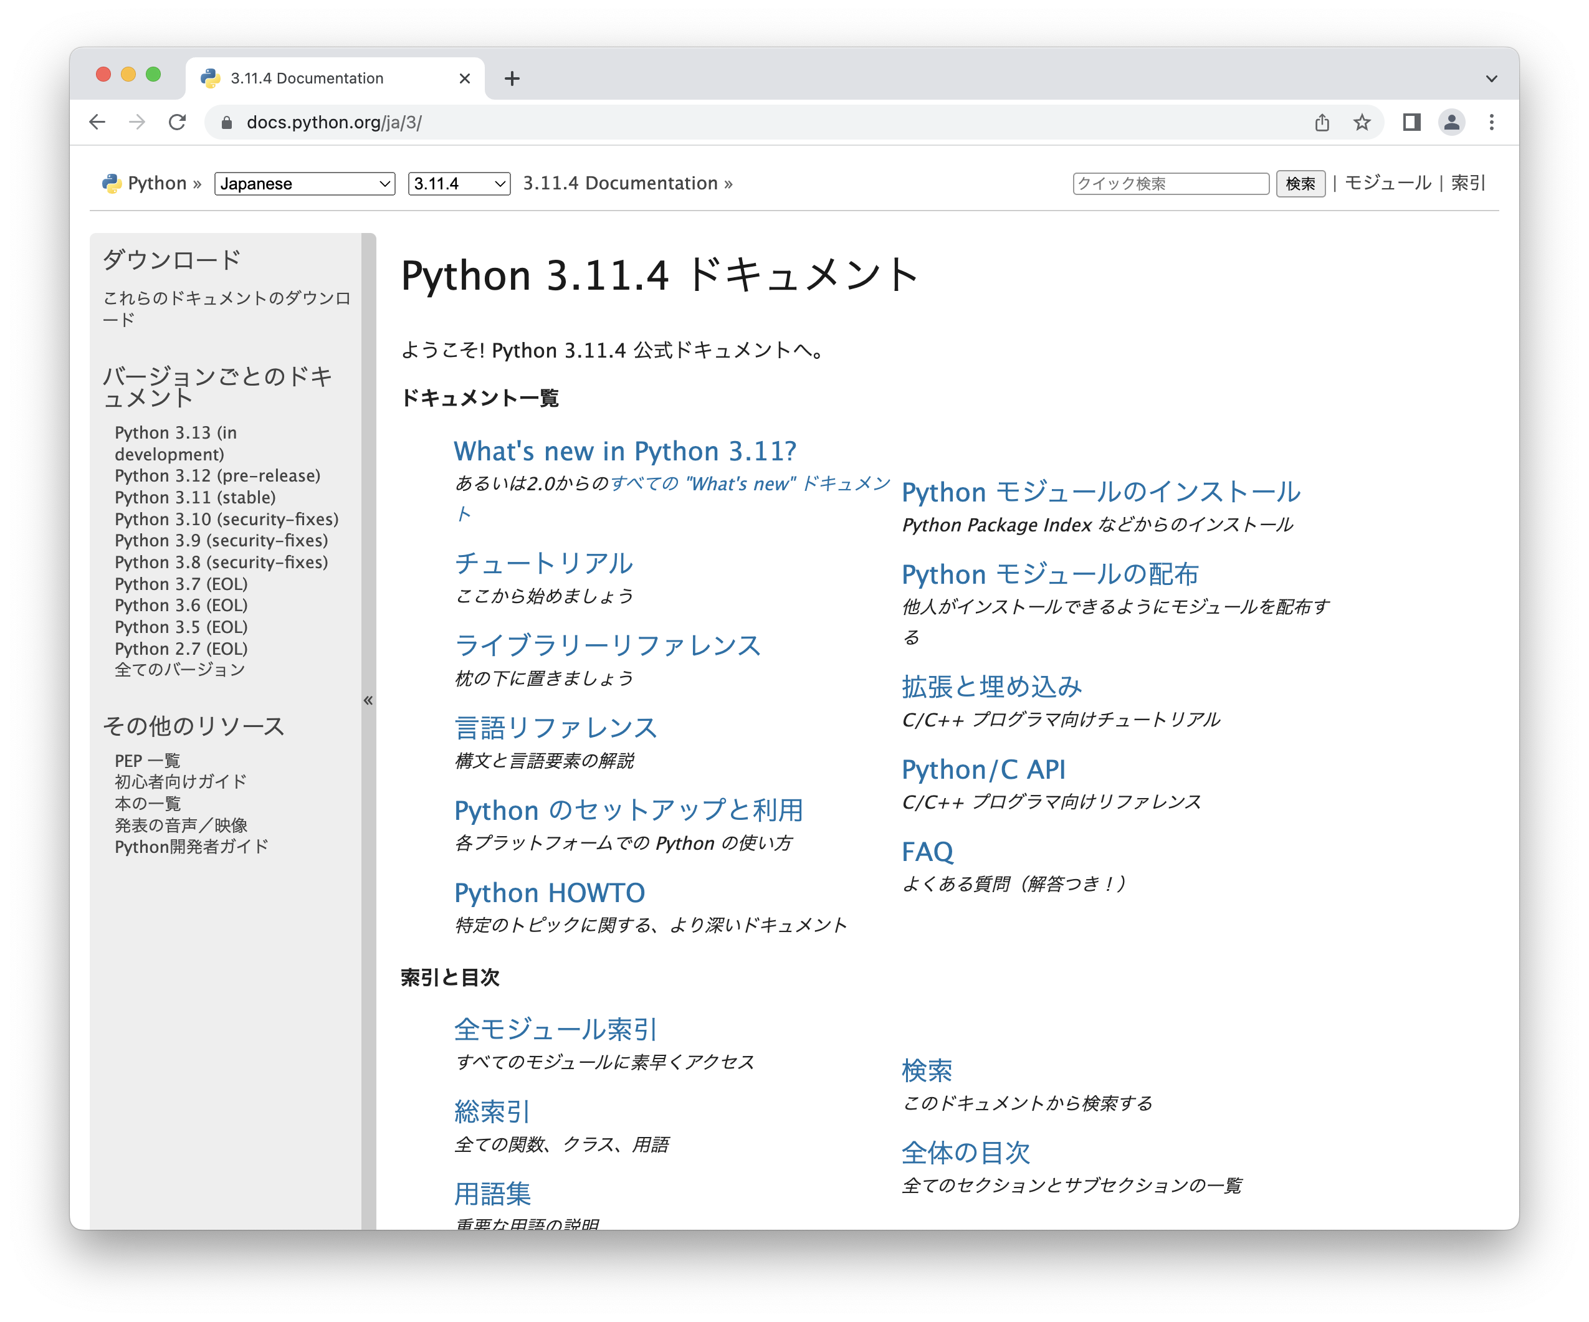Open the side panel icon
This screenshot has height=1322, width=1589.
[1411, 121]
